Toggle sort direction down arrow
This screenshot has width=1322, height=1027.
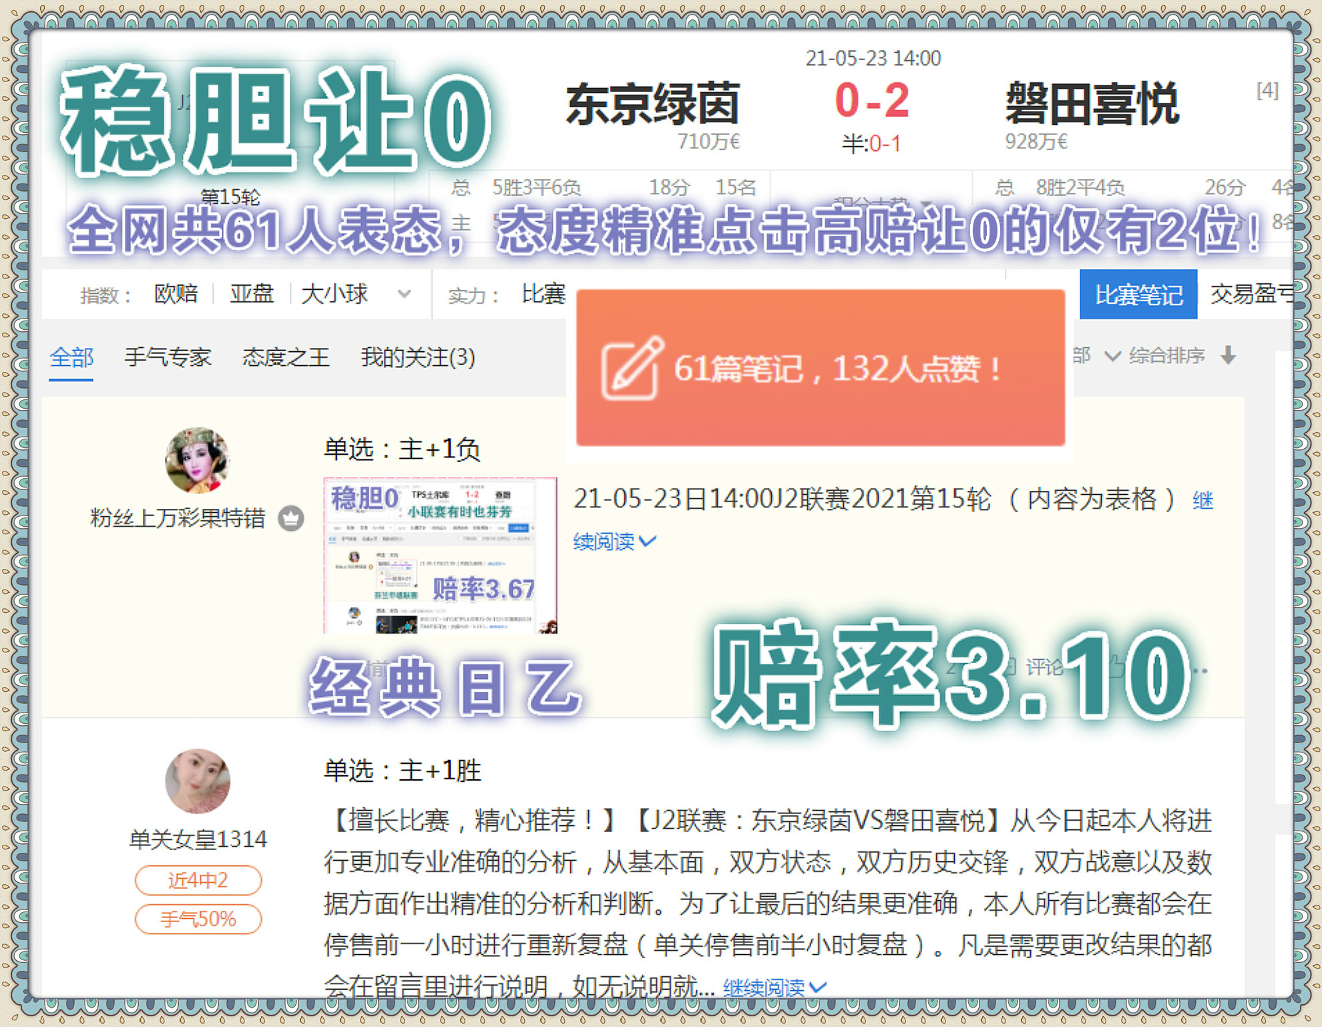(x=1228, y=355)
